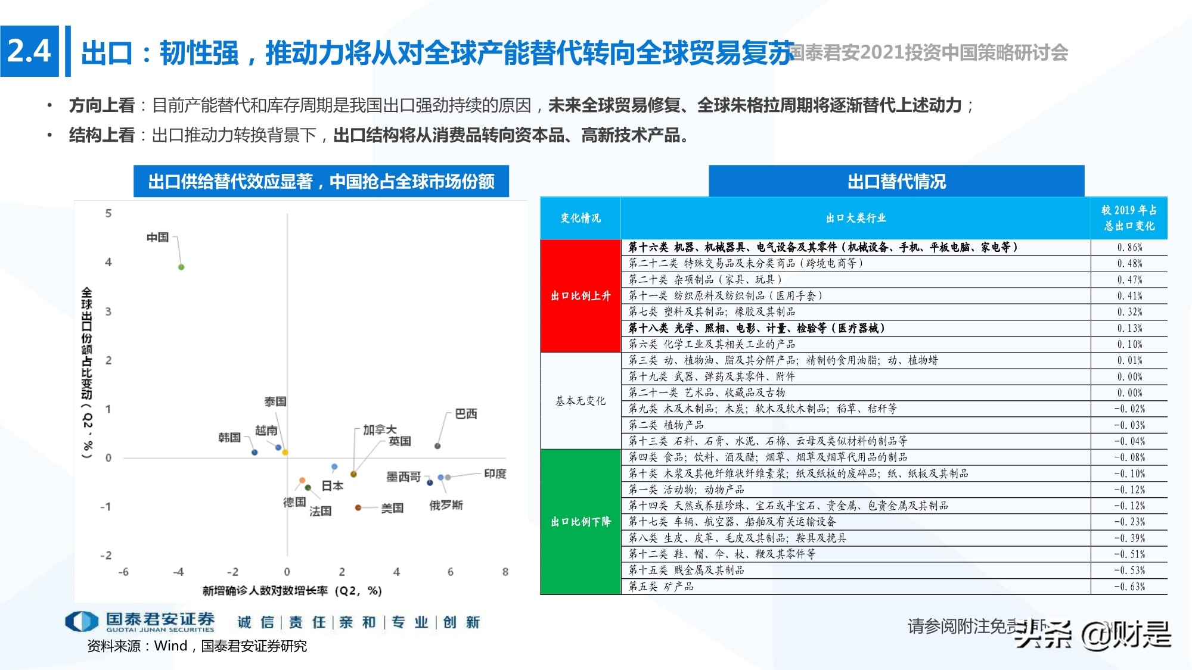The height and width of the screenshot is (670, 1192).
Task: Click the 加拿大 label in the chart
Action: pos(380,429)
